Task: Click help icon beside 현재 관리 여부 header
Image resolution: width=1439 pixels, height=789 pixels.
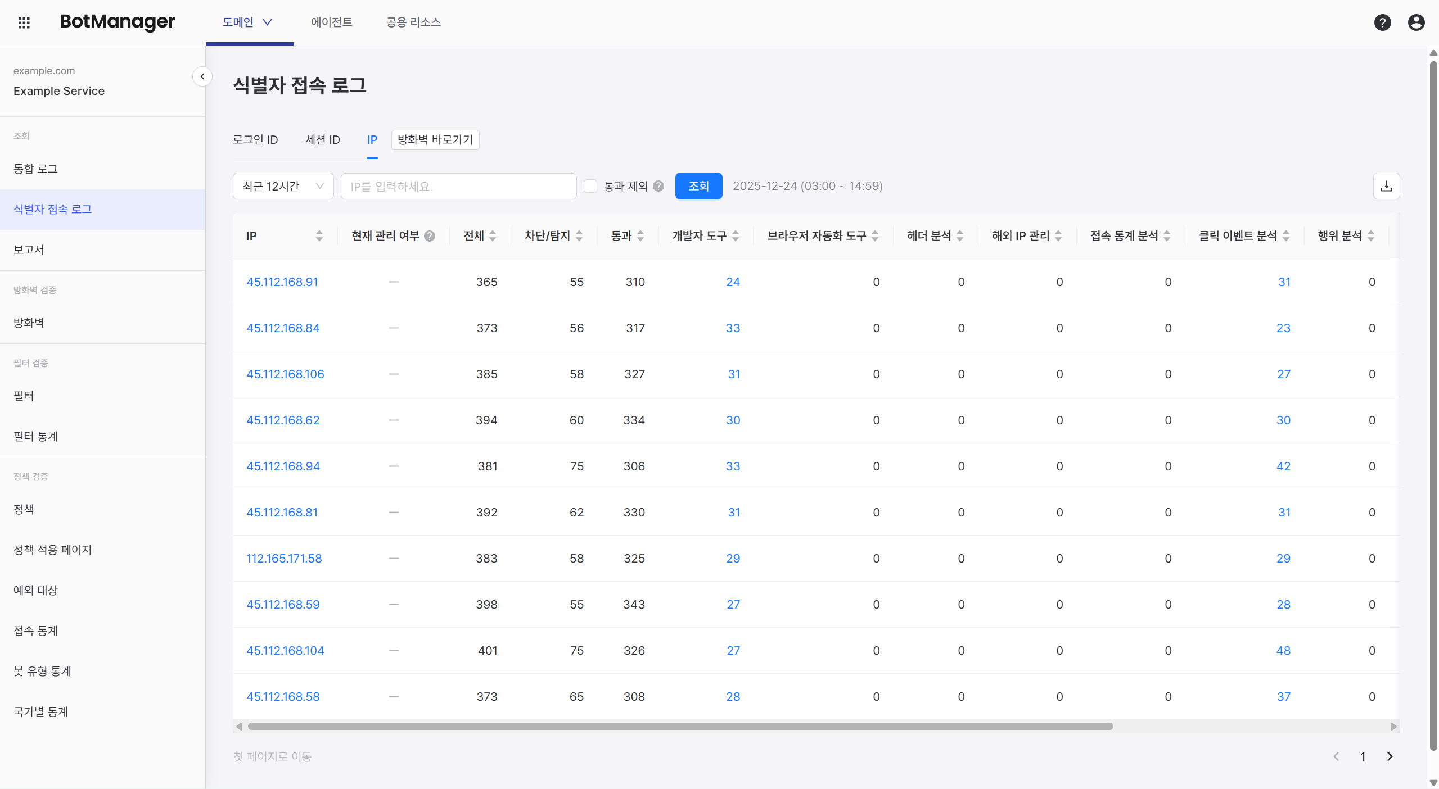Action: [x=430, y=236]
